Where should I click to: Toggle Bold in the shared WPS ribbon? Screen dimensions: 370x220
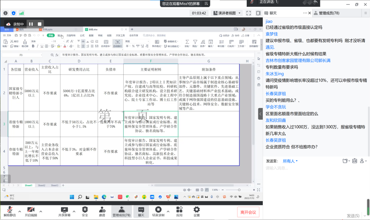(33, 46)
